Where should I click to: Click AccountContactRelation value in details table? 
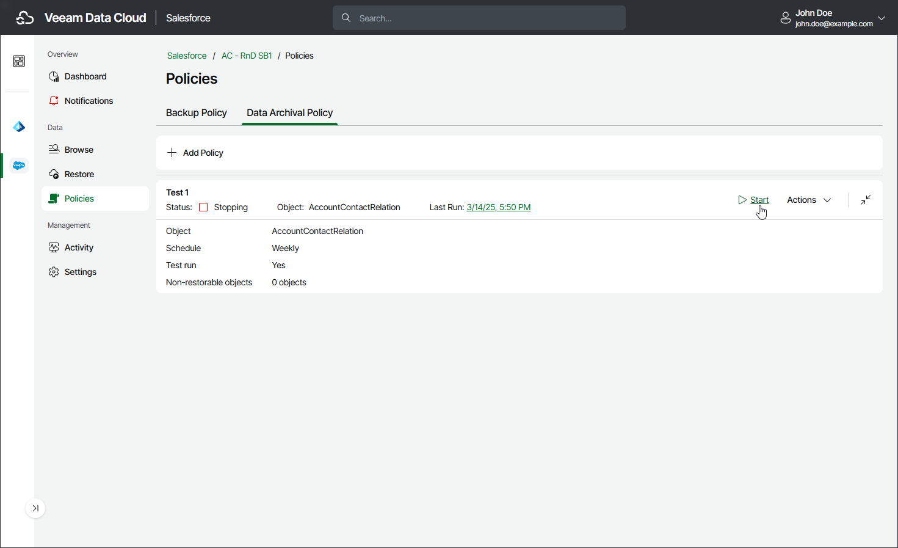tap(317, 231)
